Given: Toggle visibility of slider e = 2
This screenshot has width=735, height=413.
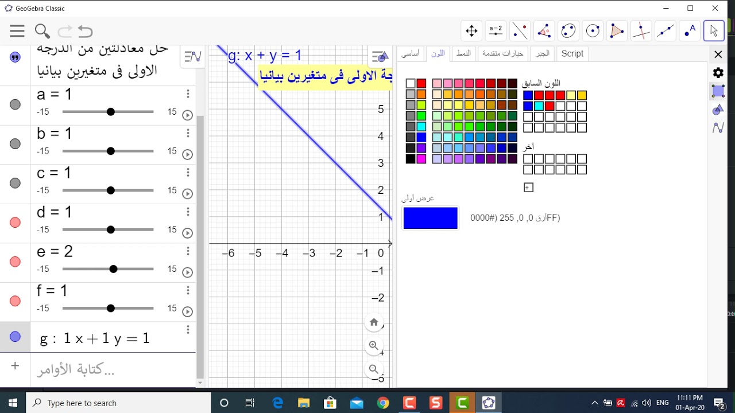Looking at the screenshot, I should click(x=16, y=262).
